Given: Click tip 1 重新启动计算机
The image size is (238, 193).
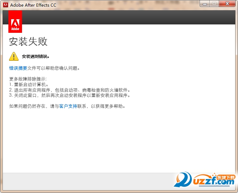Looking at the screenshot, I should coord(29,84).
